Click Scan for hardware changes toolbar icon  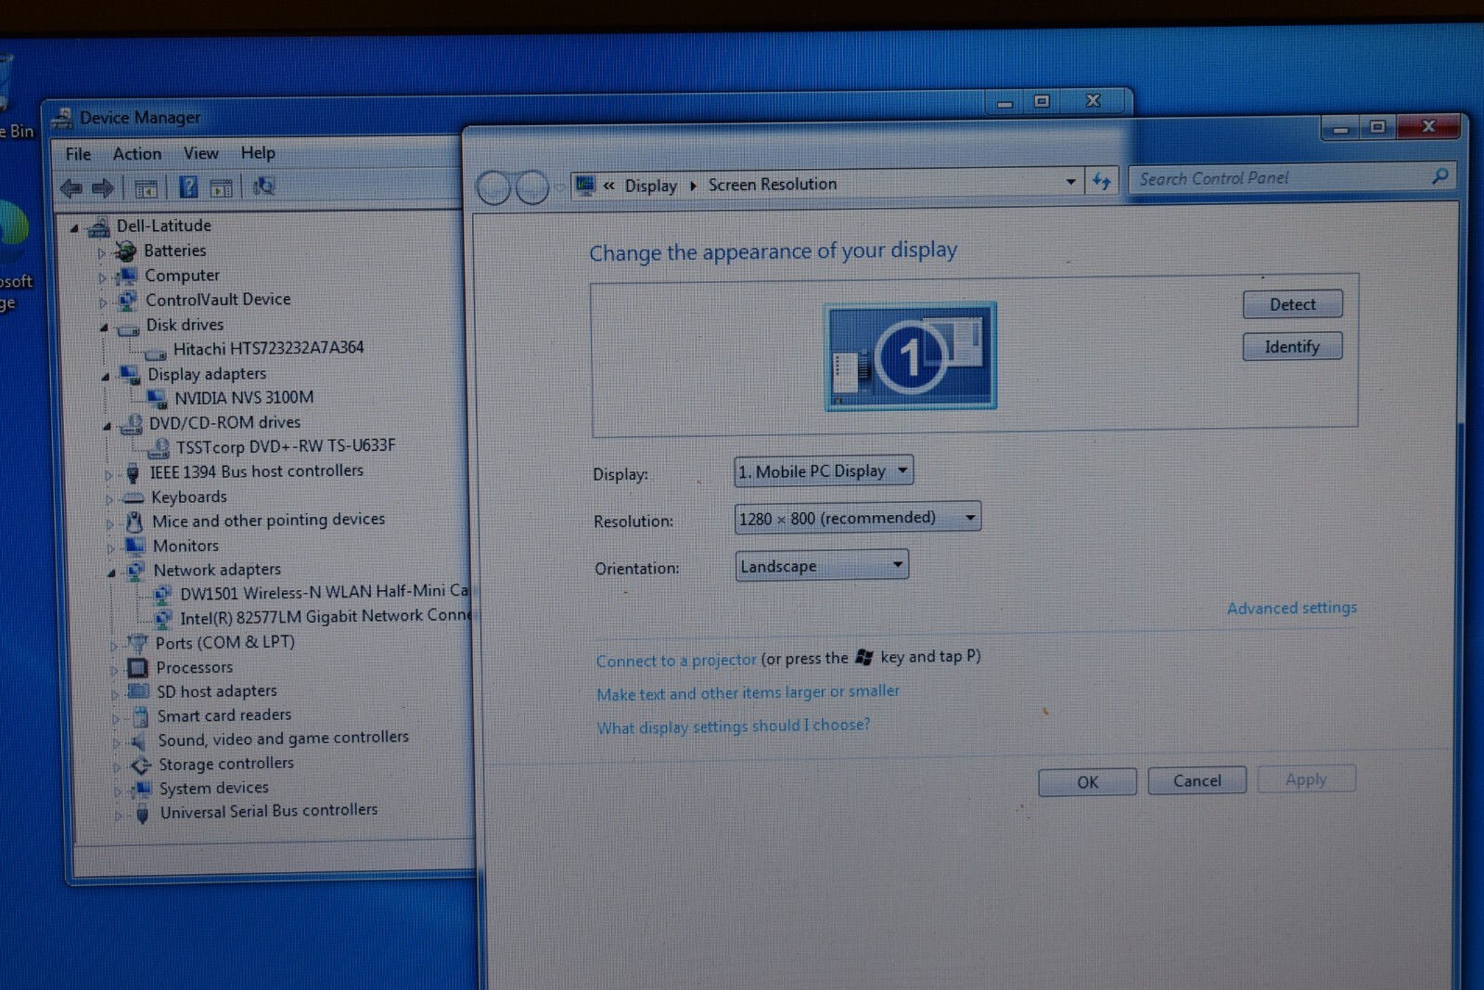[x=263, y=186]
